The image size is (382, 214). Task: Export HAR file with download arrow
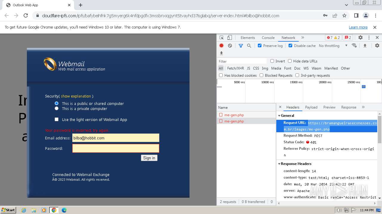[221, 53]
